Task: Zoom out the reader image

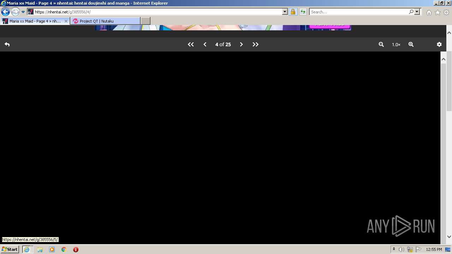Action: tap(381, 44)
